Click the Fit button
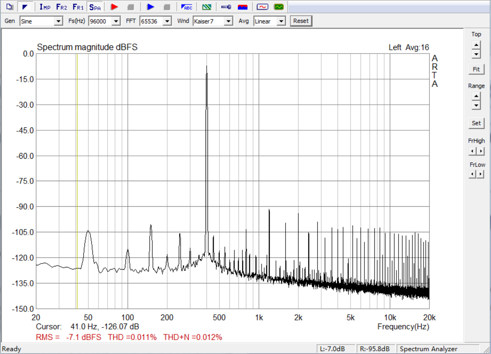The height and width of the screenshot is (354, 491). coord(476,69)
